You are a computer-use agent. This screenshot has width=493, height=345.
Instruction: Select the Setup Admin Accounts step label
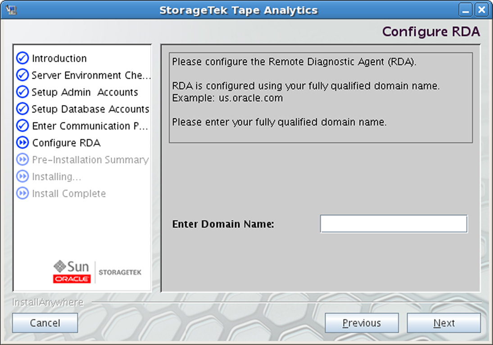tap(85, 92)
